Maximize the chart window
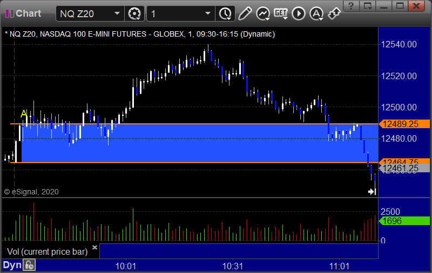Viewport: 432px width, 273px height. point(400,5)
